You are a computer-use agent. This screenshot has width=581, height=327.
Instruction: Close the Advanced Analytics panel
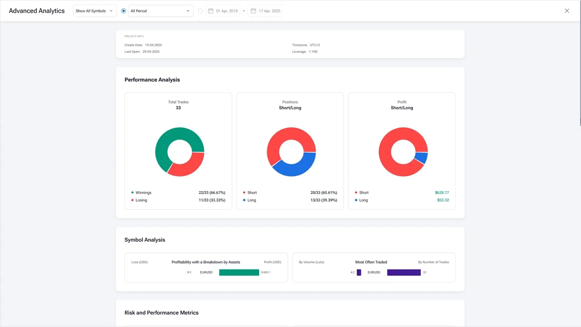tap(567, 11)
